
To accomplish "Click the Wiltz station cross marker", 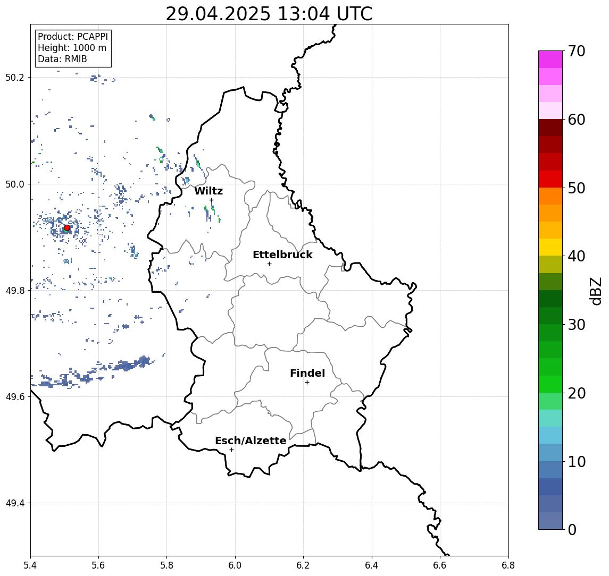I will (211, 200).
